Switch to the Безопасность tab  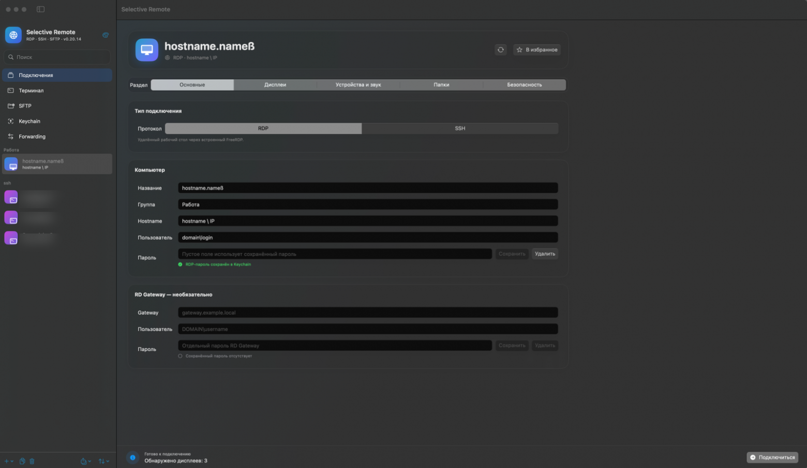[x=525, y=85]
